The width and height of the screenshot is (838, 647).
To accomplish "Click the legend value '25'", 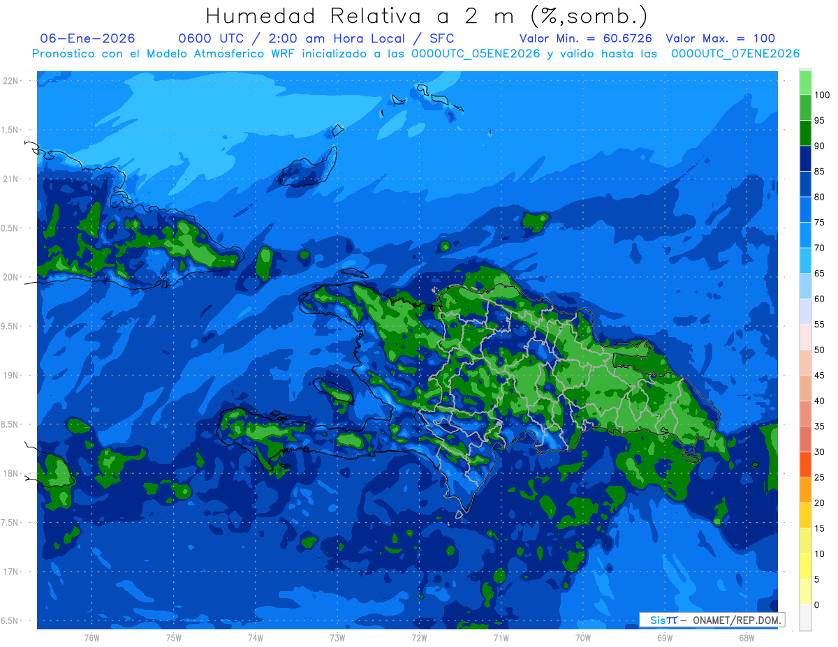I will [820, 477].
